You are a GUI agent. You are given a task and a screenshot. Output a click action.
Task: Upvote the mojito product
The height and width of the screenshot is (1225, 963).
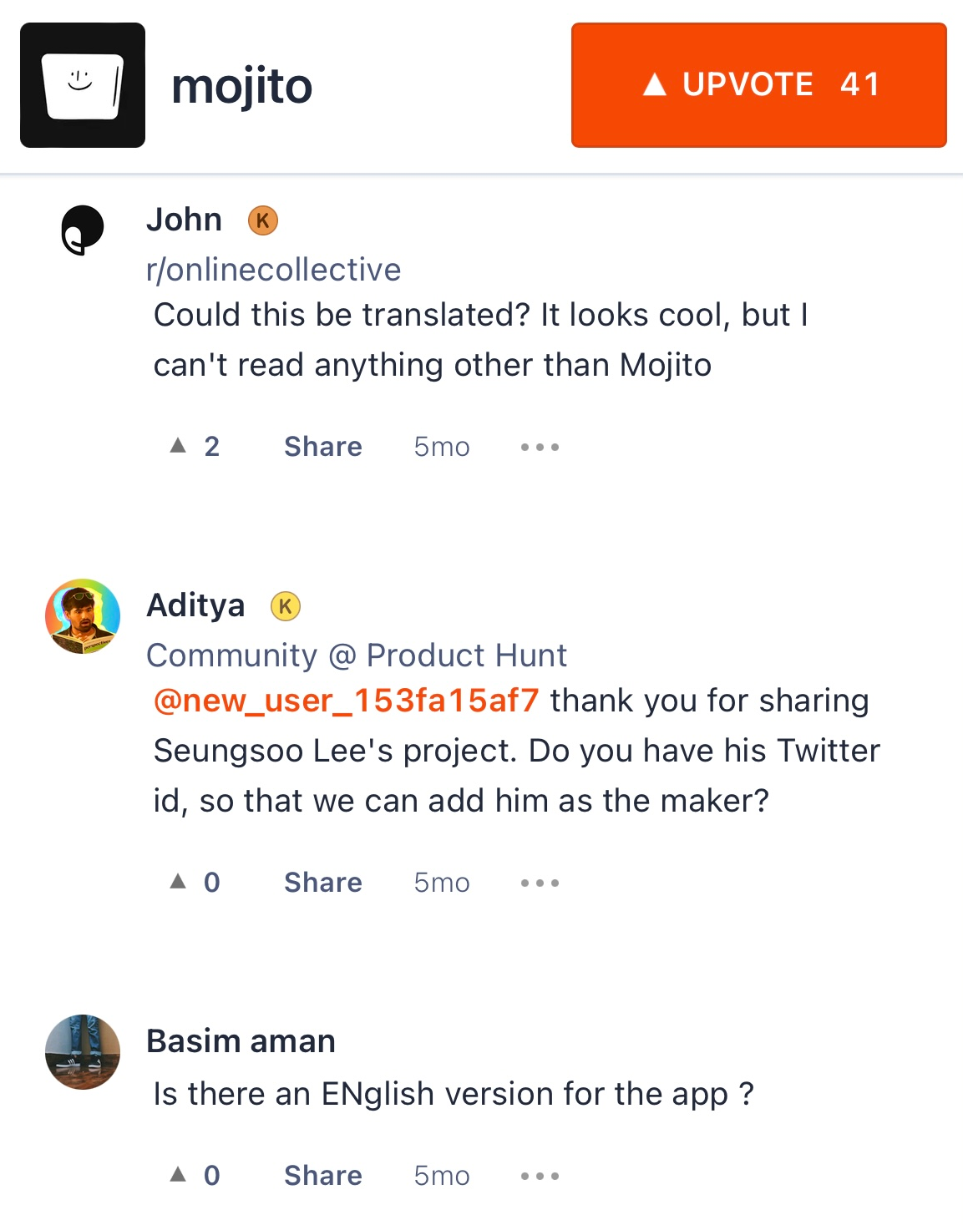point(758,85)
